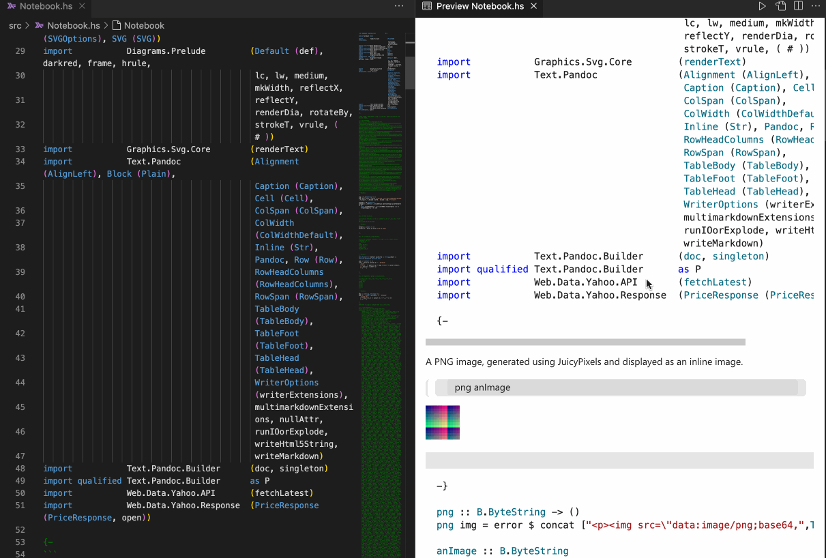This screenshot has height=558, width=826.
Task: Click the preview icon on Preview Notebook.hs tab
Action: pyautogui.click(x=427, y=6)
